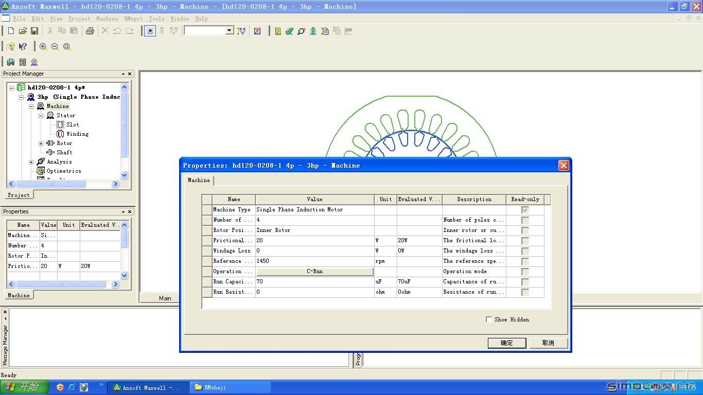Click the purple motor icon in third toolbar row
The image size is (703, 395).
click(x=34, y=62)
